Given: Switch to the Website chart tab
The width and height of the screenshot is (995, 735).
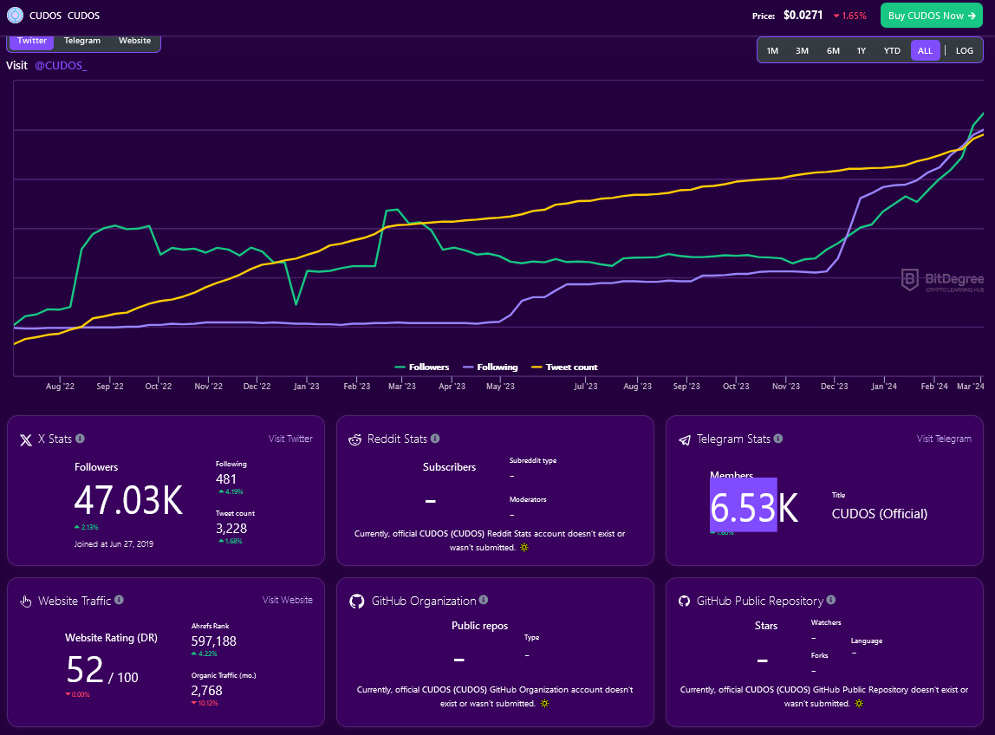Looking at the screenshot, I should (134, 41).
